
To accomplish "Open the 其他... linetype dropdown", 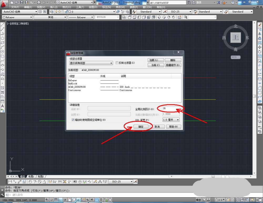I will pyautogui.click(x=50, y=17).
